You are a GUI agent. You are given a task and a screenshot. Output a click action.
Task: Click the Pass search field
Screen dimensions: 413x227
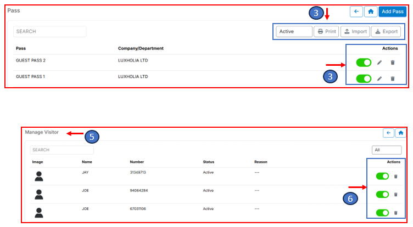pos(50,32)
